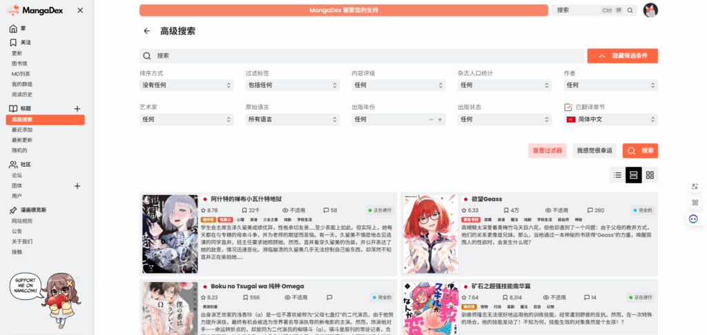Click the MangaDex logo in sidebar
Viewport: 707px width, 335px height.
(x=35, y=10)
